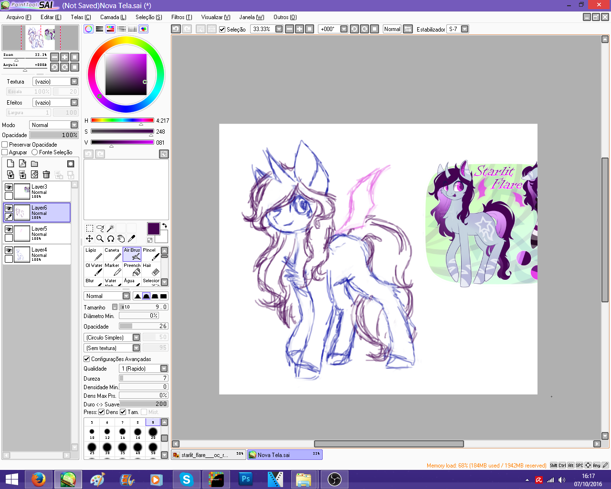This screenshot has height=489, width=611.
Task: Choose the Preench bucket fill tool
Action: pyautogui.click(x=132, y=269)
